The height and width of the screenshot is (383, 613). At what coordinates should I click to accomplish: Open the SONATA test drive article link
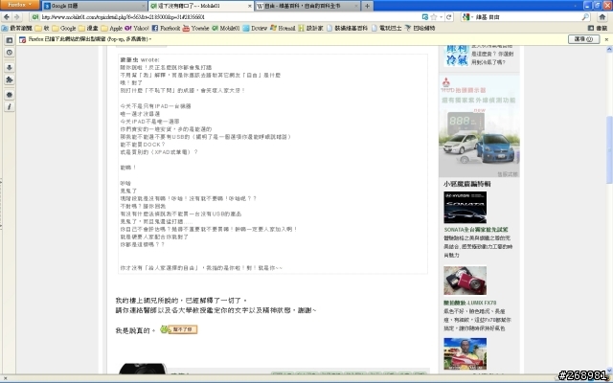click(476, 230)
